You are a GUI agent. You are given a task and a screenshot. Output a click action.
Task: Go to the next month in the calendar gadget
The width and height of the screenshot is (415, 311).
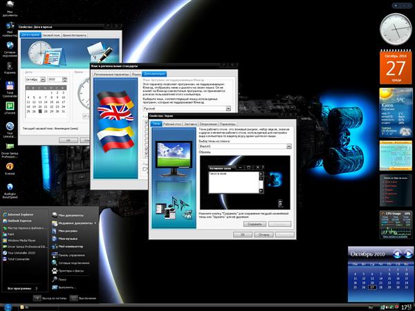pyautogui.click(x=408, y=254)
